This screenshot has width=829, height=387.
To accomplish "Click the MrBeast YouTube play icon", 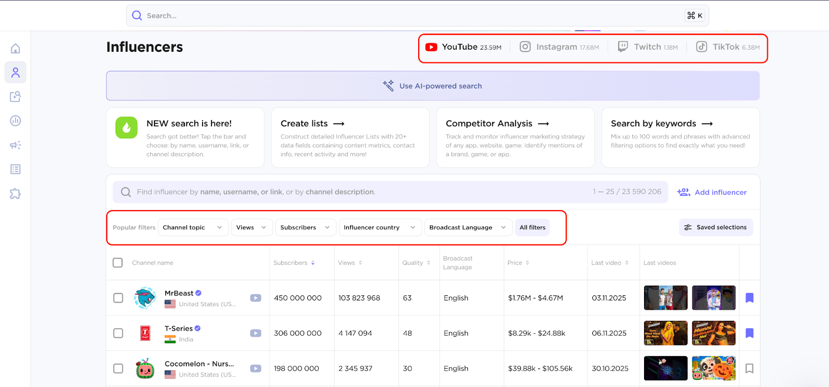I will 256,298.
